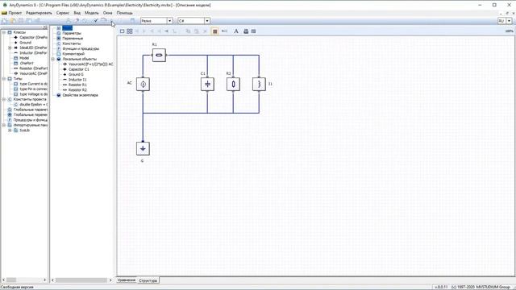Select the I1 inductor block in the circuit
The height and width of the screenshot is (290, 516).
coord(259,84)
